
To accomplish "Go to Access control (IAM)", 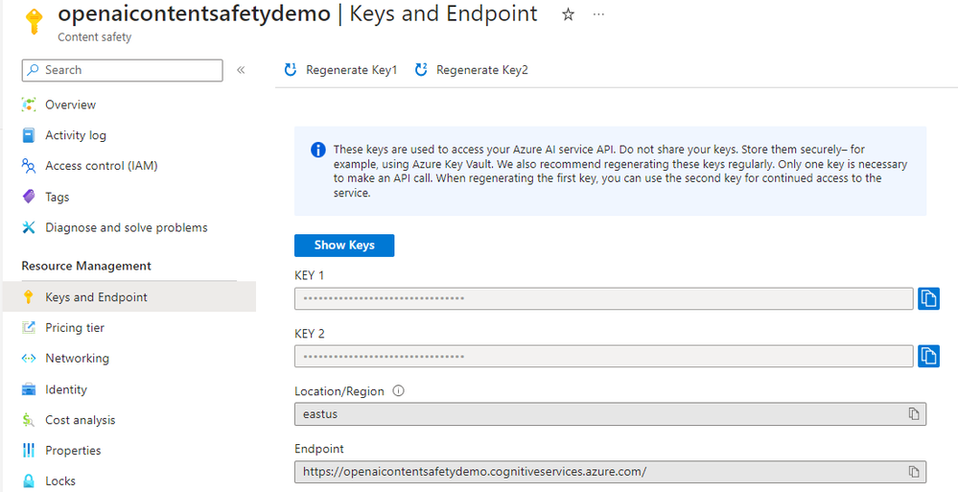I will click(x=101, y=166).
